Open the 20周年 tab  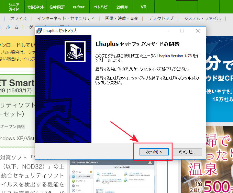122,7
